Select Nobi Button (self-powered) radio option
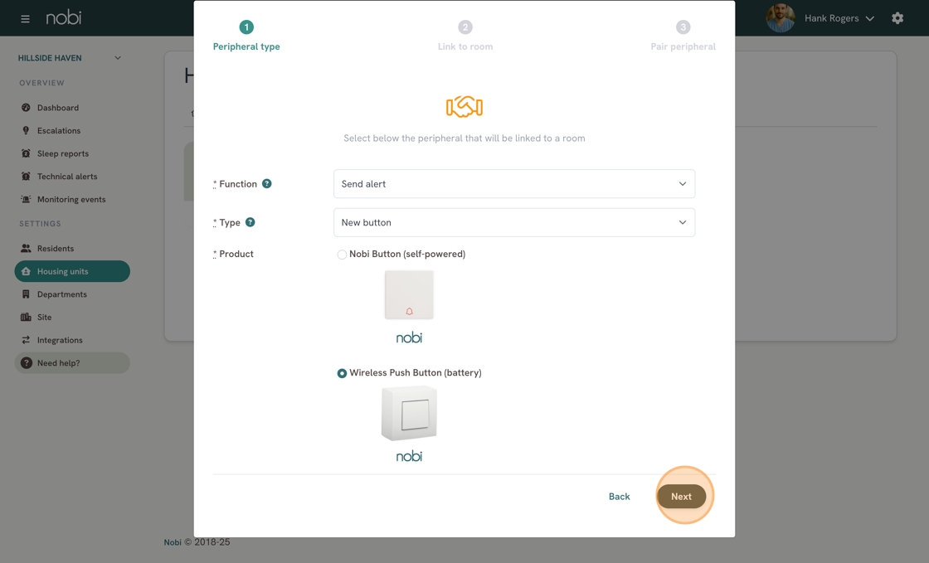929x563 pixels. [342, 255]
